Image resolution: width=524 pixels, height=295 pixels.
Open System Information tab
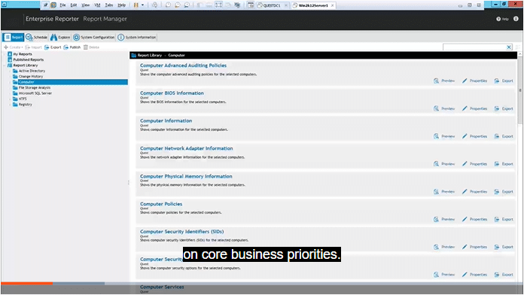(137, 37)
